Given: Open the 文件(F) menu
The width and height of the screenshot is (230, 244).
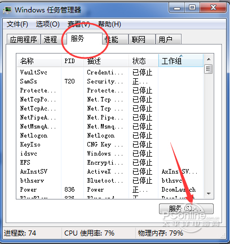Looking at the screenshot, I should point(17,24).
